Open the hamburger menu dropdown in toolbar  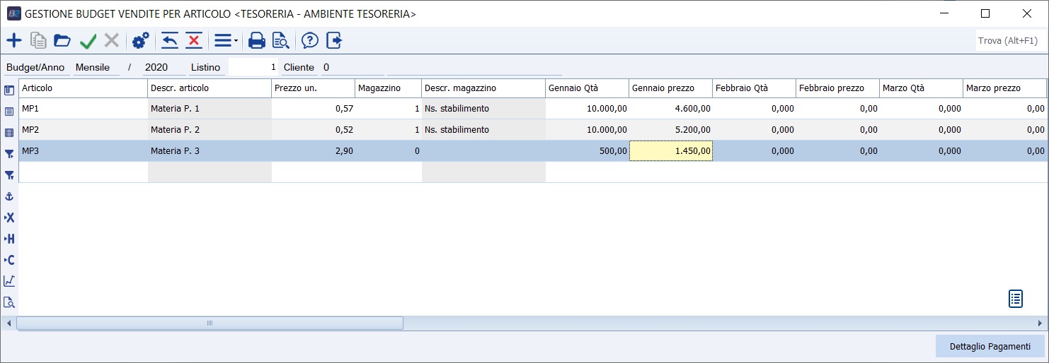pos(226,41)
